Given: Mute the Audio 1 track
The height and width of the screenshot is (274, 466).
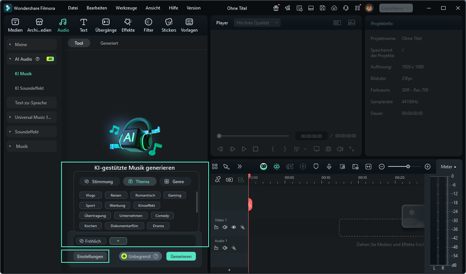Looking at the screenshot, I should [225, 248].
